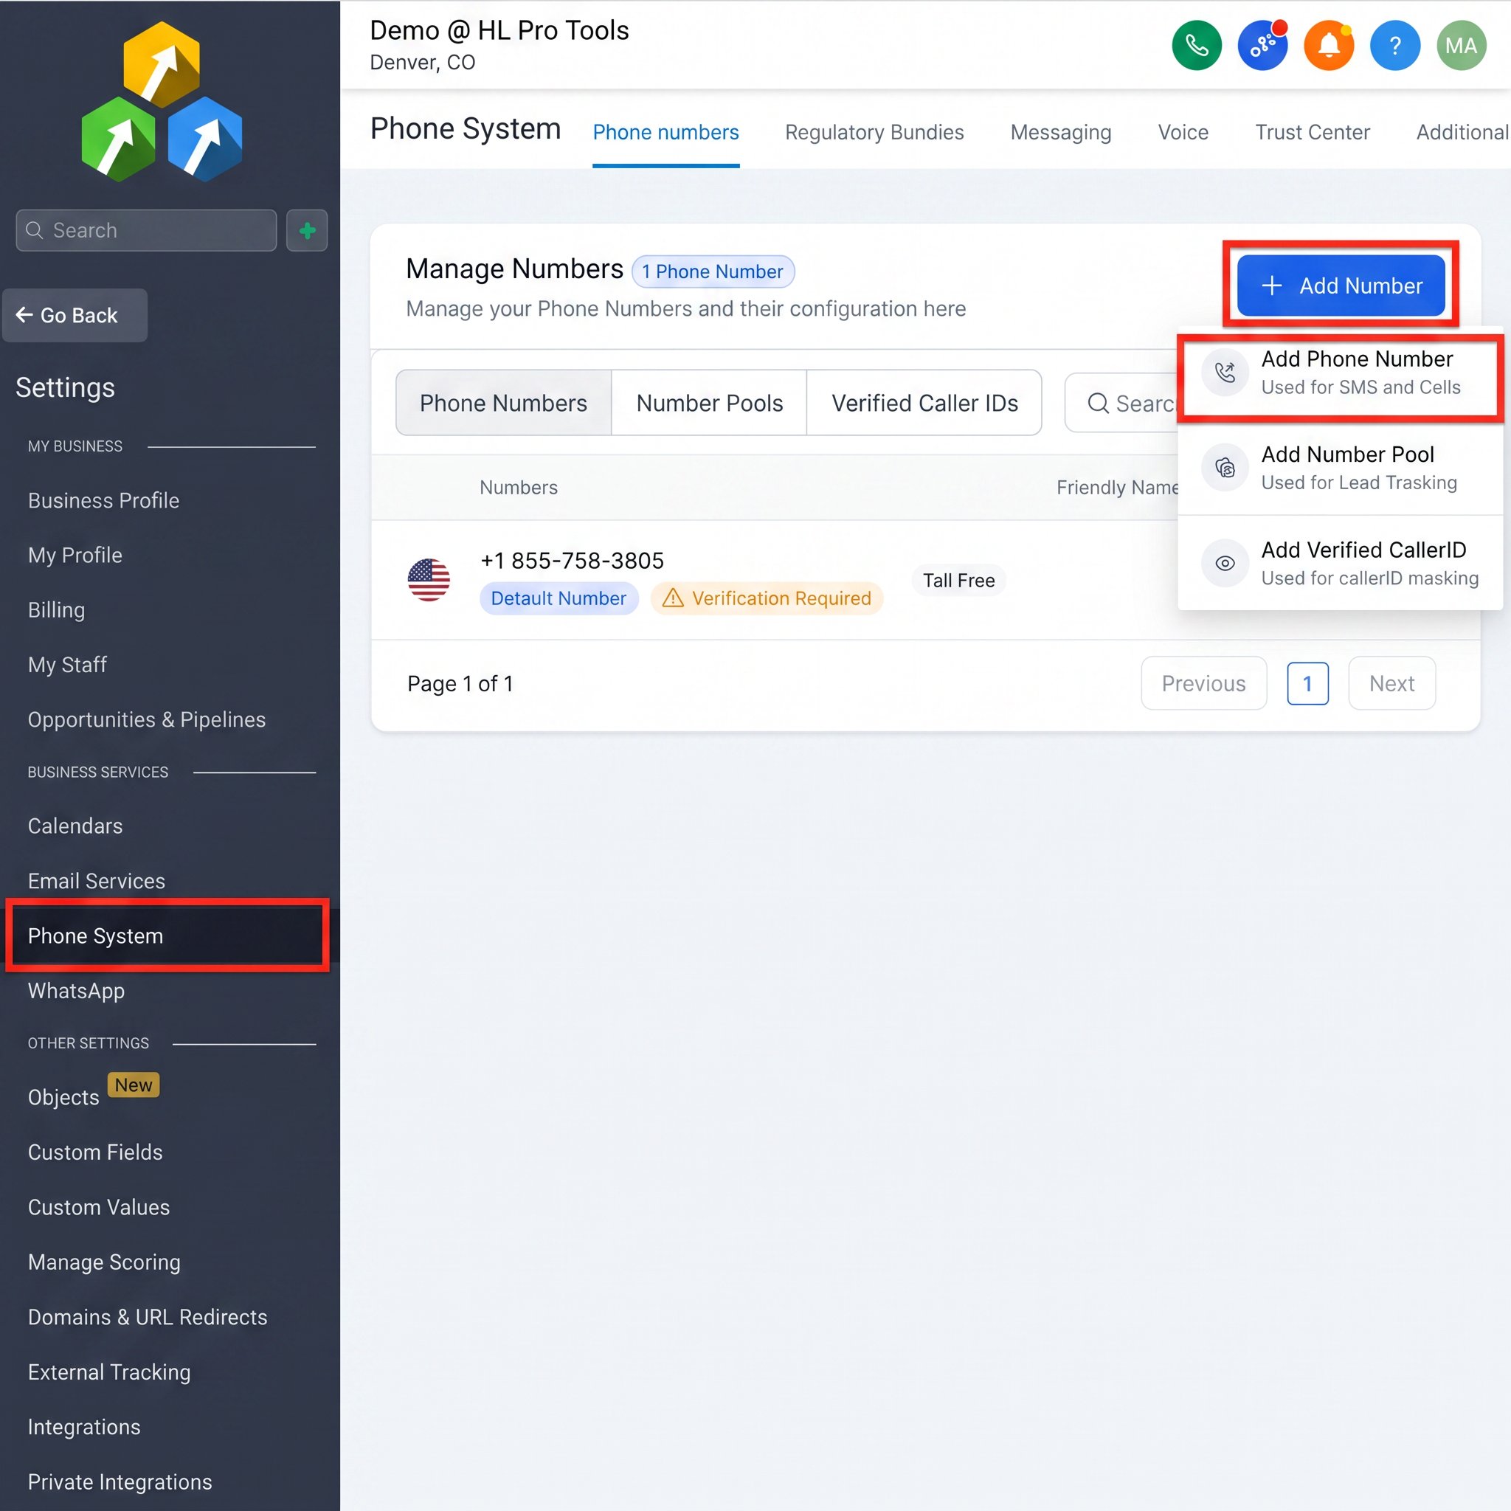Open the Voice tab
1511x1511 pixels.
[x=1183, y=132]
